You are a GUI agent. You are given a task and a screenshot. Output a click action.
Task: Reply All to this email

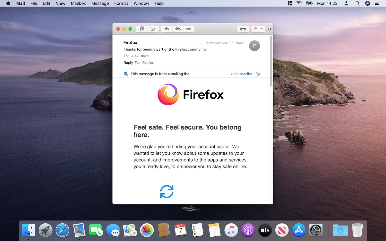pyautogui.click(x=178, y=29)
